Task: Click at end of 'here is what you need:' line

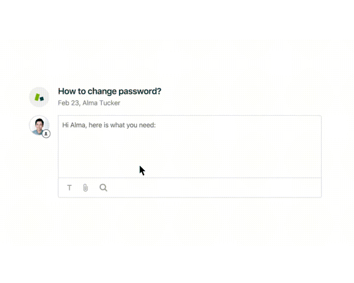Action: (156, 125)
